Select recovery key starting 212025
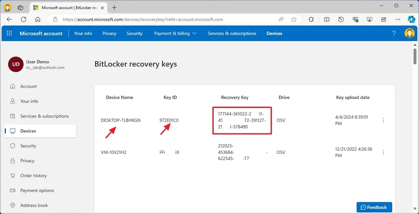This screenshot has height=214, width=419. pos(243,152)
